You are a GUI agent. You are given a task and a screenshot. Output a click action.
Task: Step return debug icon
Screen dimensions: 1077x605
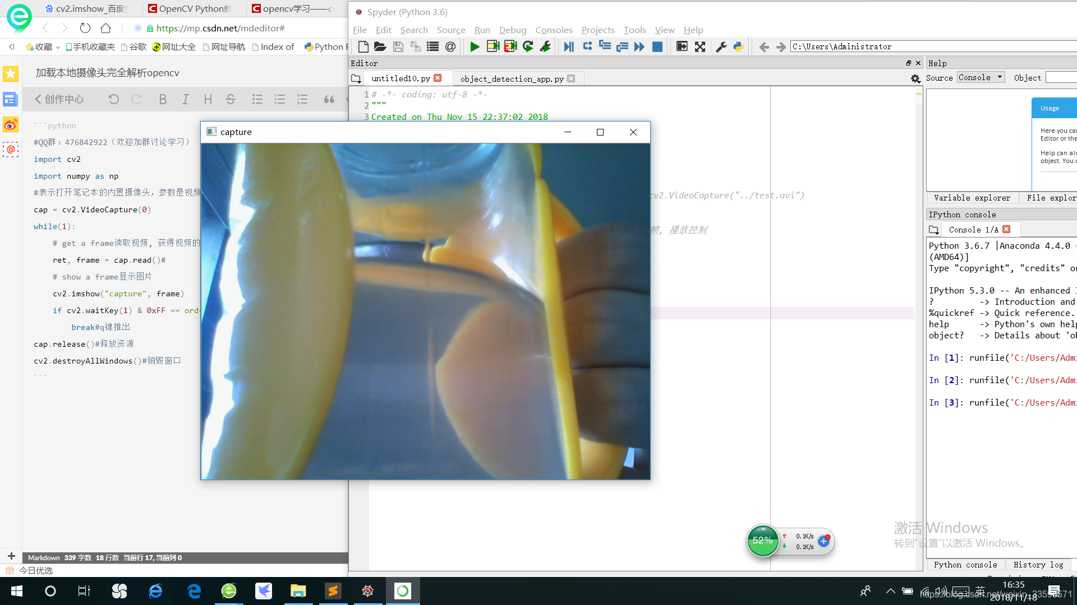click(622, 46)
